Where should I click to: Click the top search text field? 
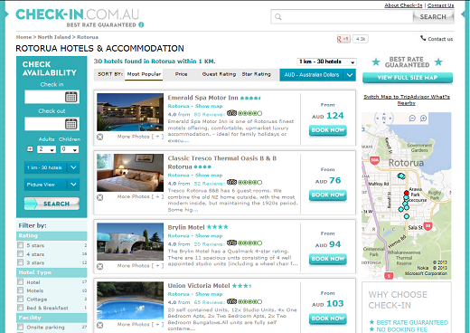[342, 17]
